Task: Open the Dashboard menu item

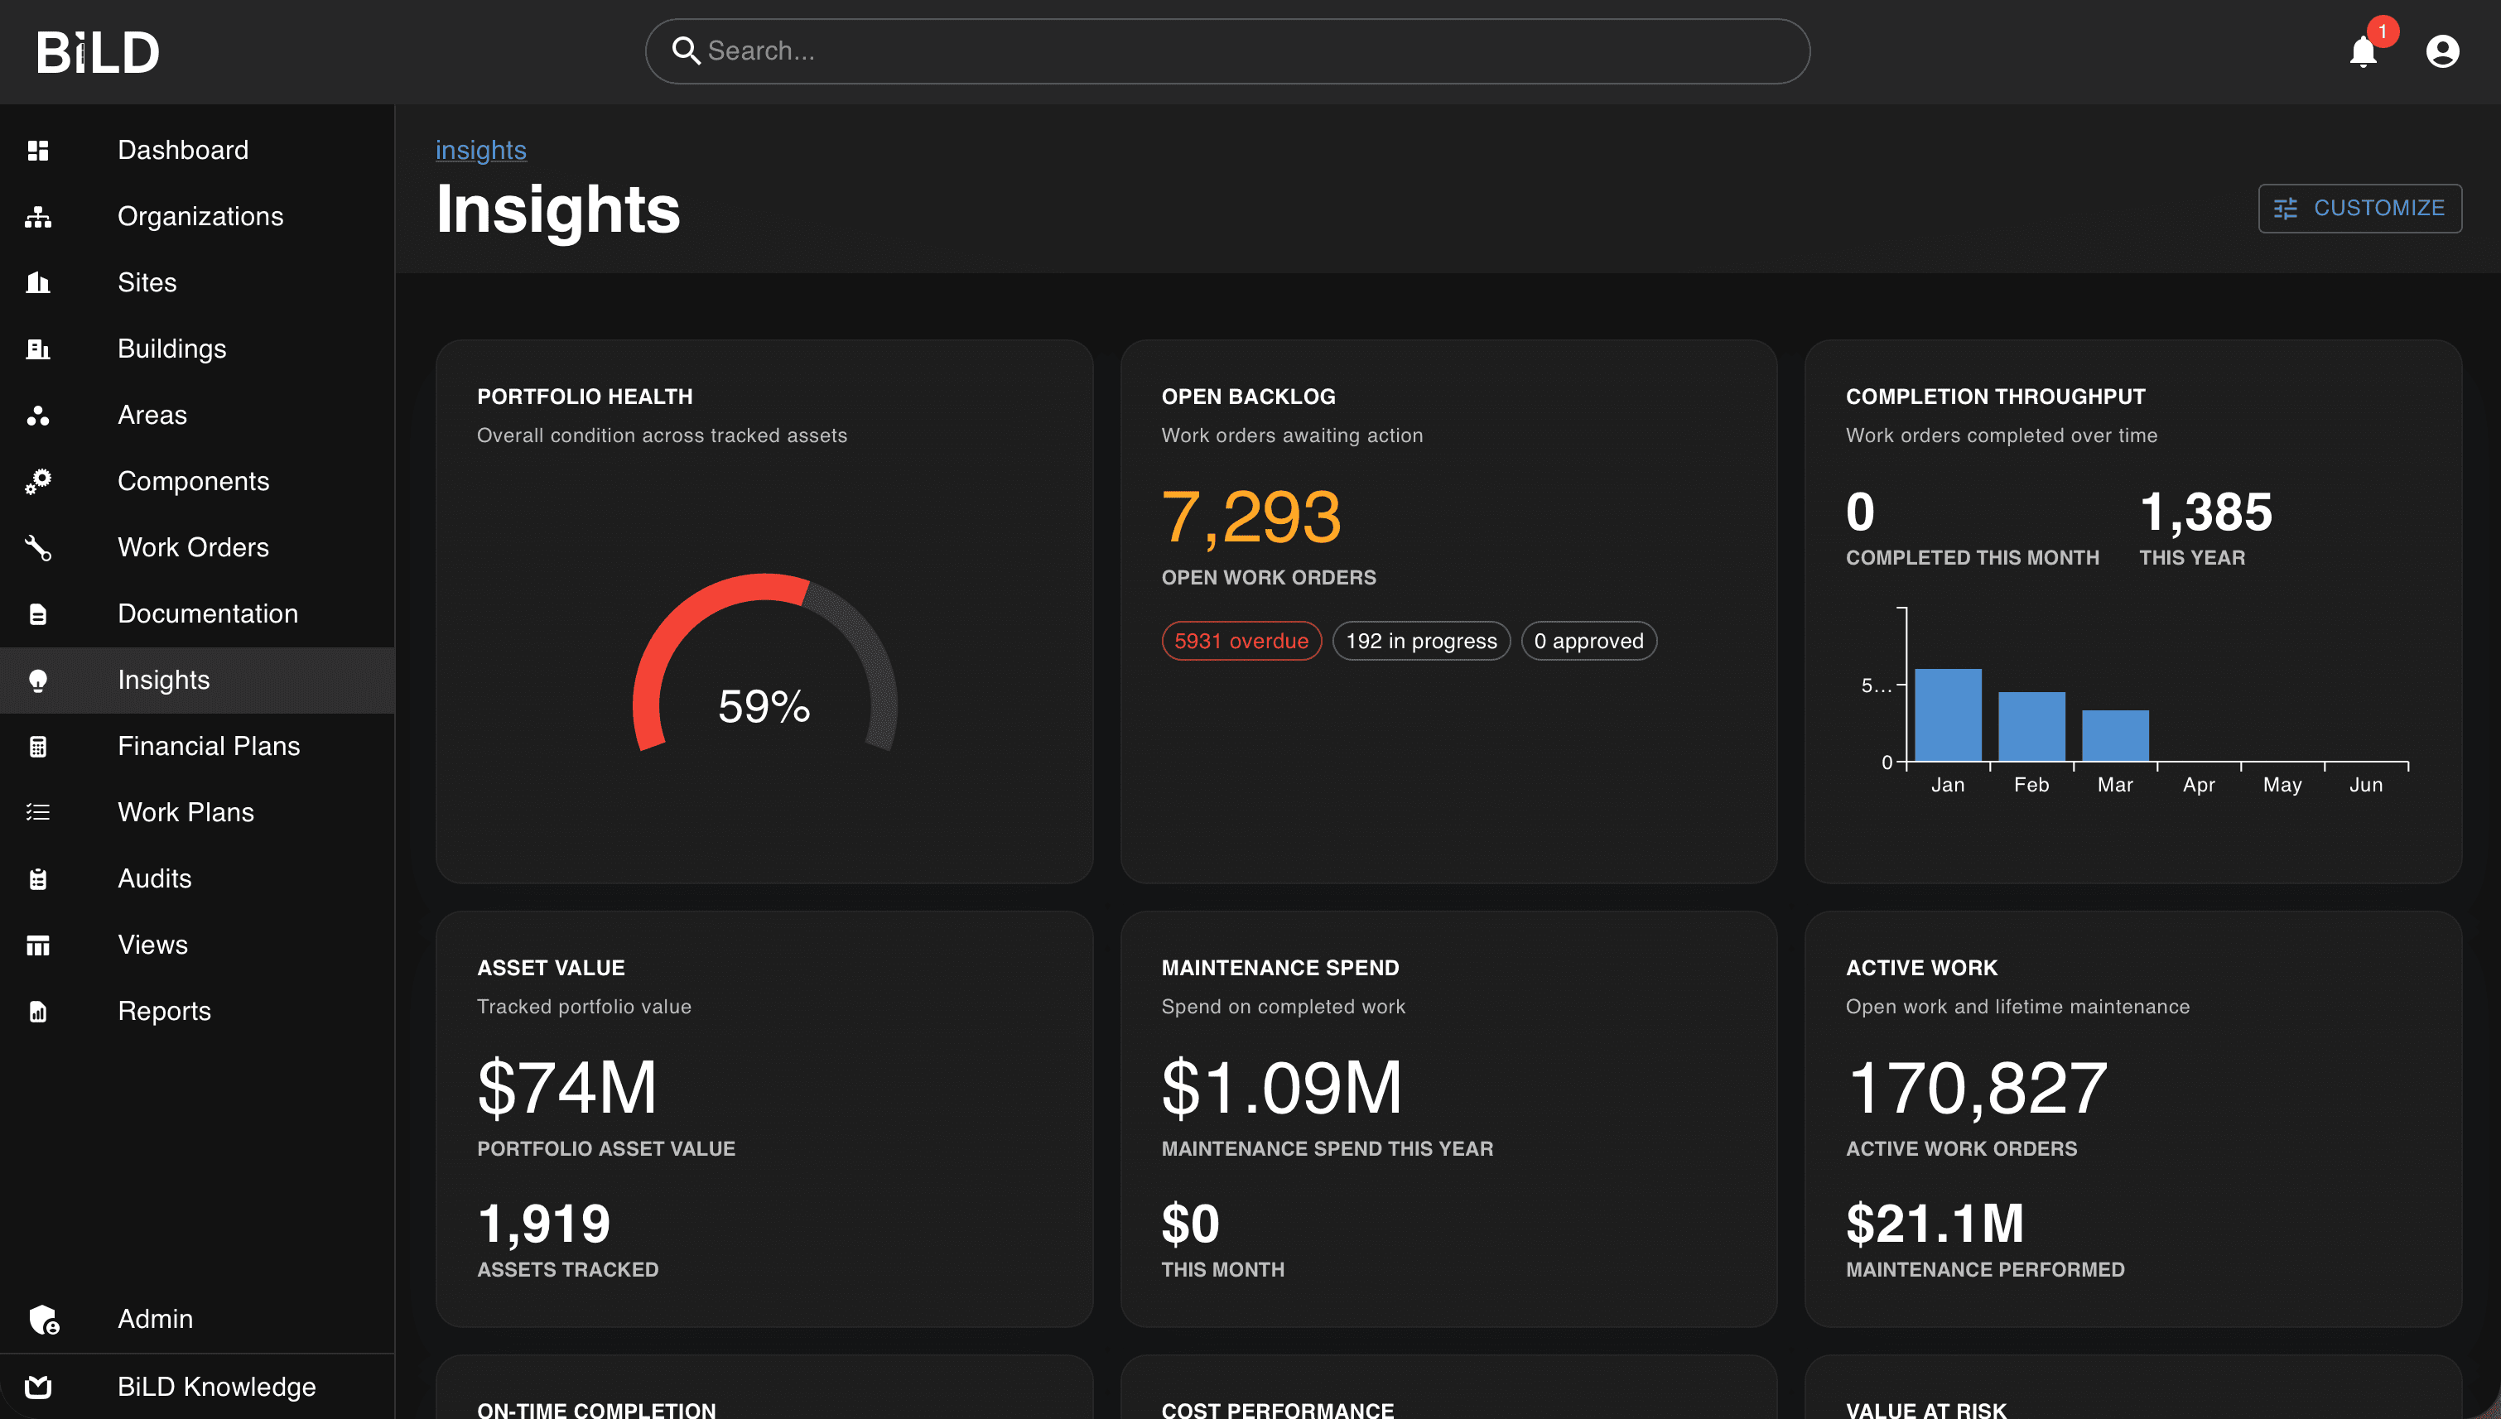Action: 197,150
